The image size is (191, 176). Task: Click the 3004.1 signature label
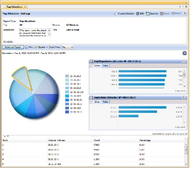pyautogui.click(x=114, y=76)
